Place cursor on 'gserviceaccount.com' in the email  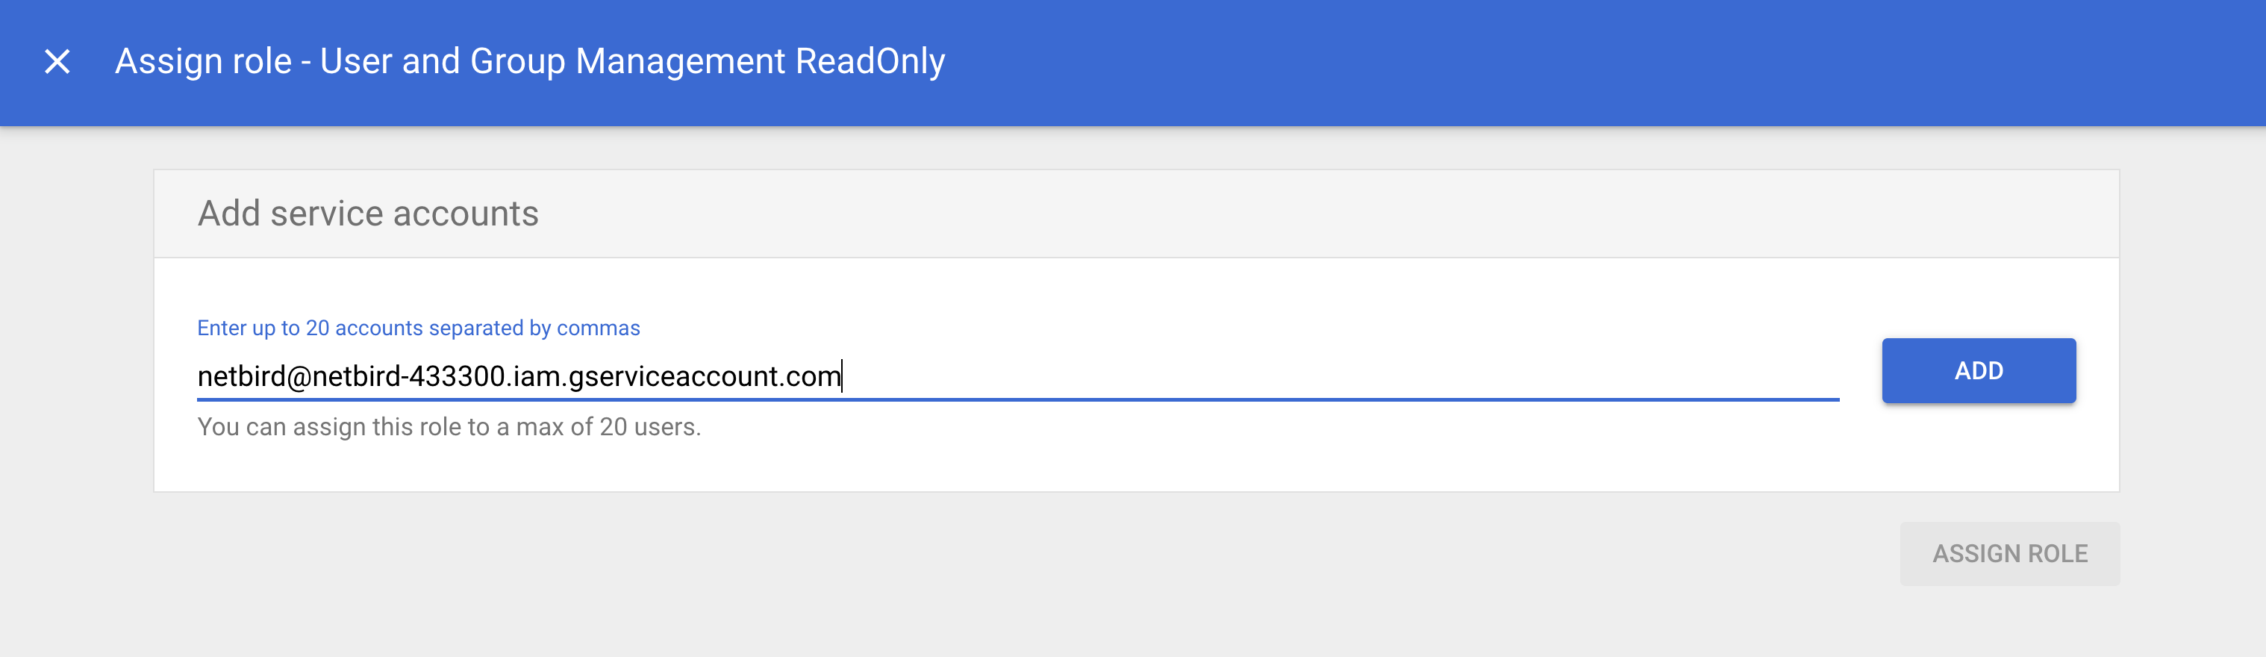point(705,376)
